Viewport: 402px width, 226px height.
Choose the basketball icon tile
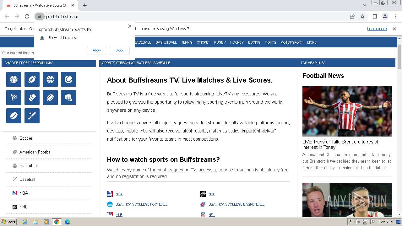(x=50, y=79)
